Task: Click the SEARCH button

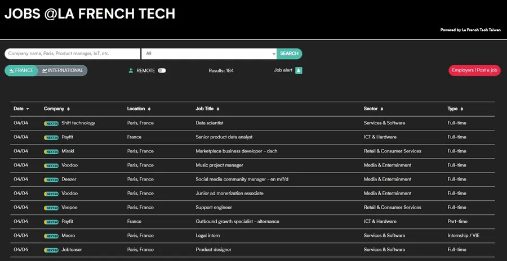Action: pos(290,53)
